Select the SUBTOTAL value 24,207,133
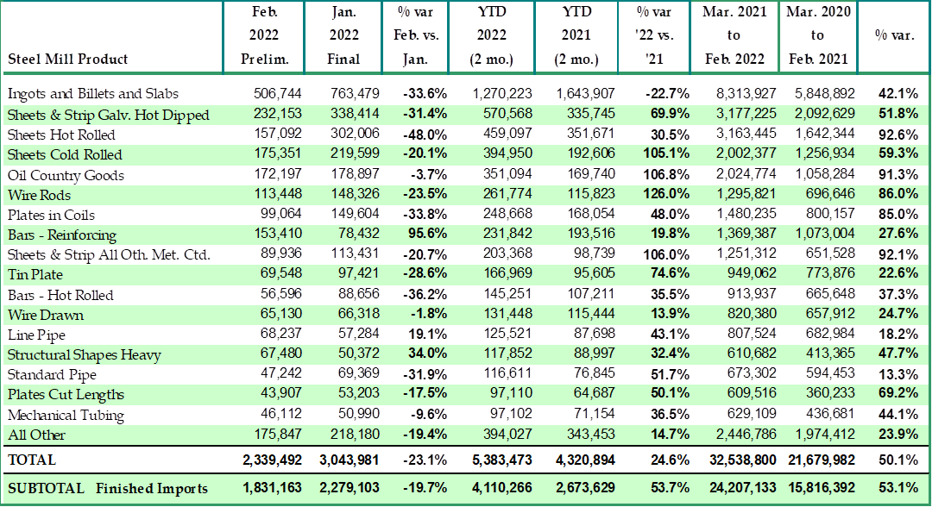 (x=734, y=488)
